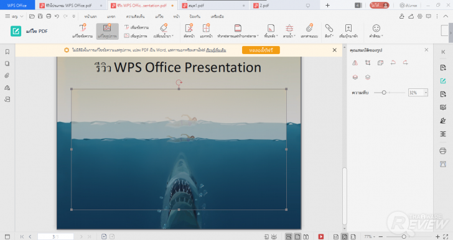Go to the previous page arrow

coord(30,236)
